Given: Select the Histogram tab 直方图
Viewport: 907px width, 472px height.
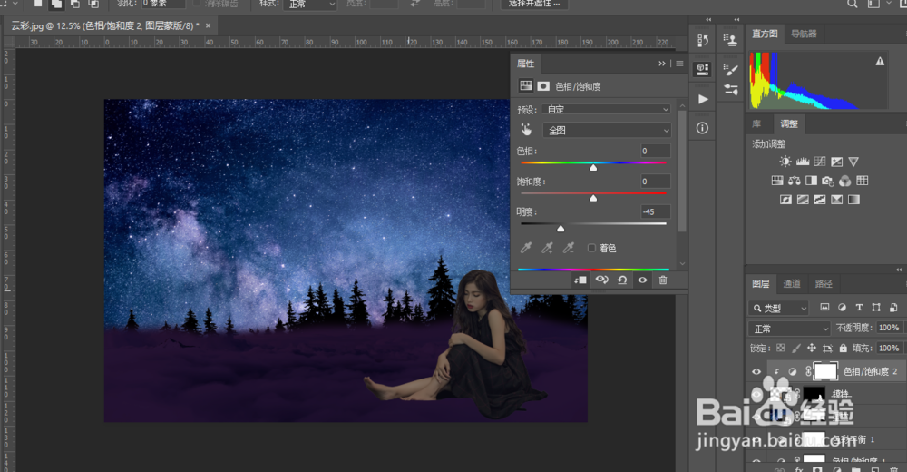Looking at the screenshot, I should tap(765, 34).
